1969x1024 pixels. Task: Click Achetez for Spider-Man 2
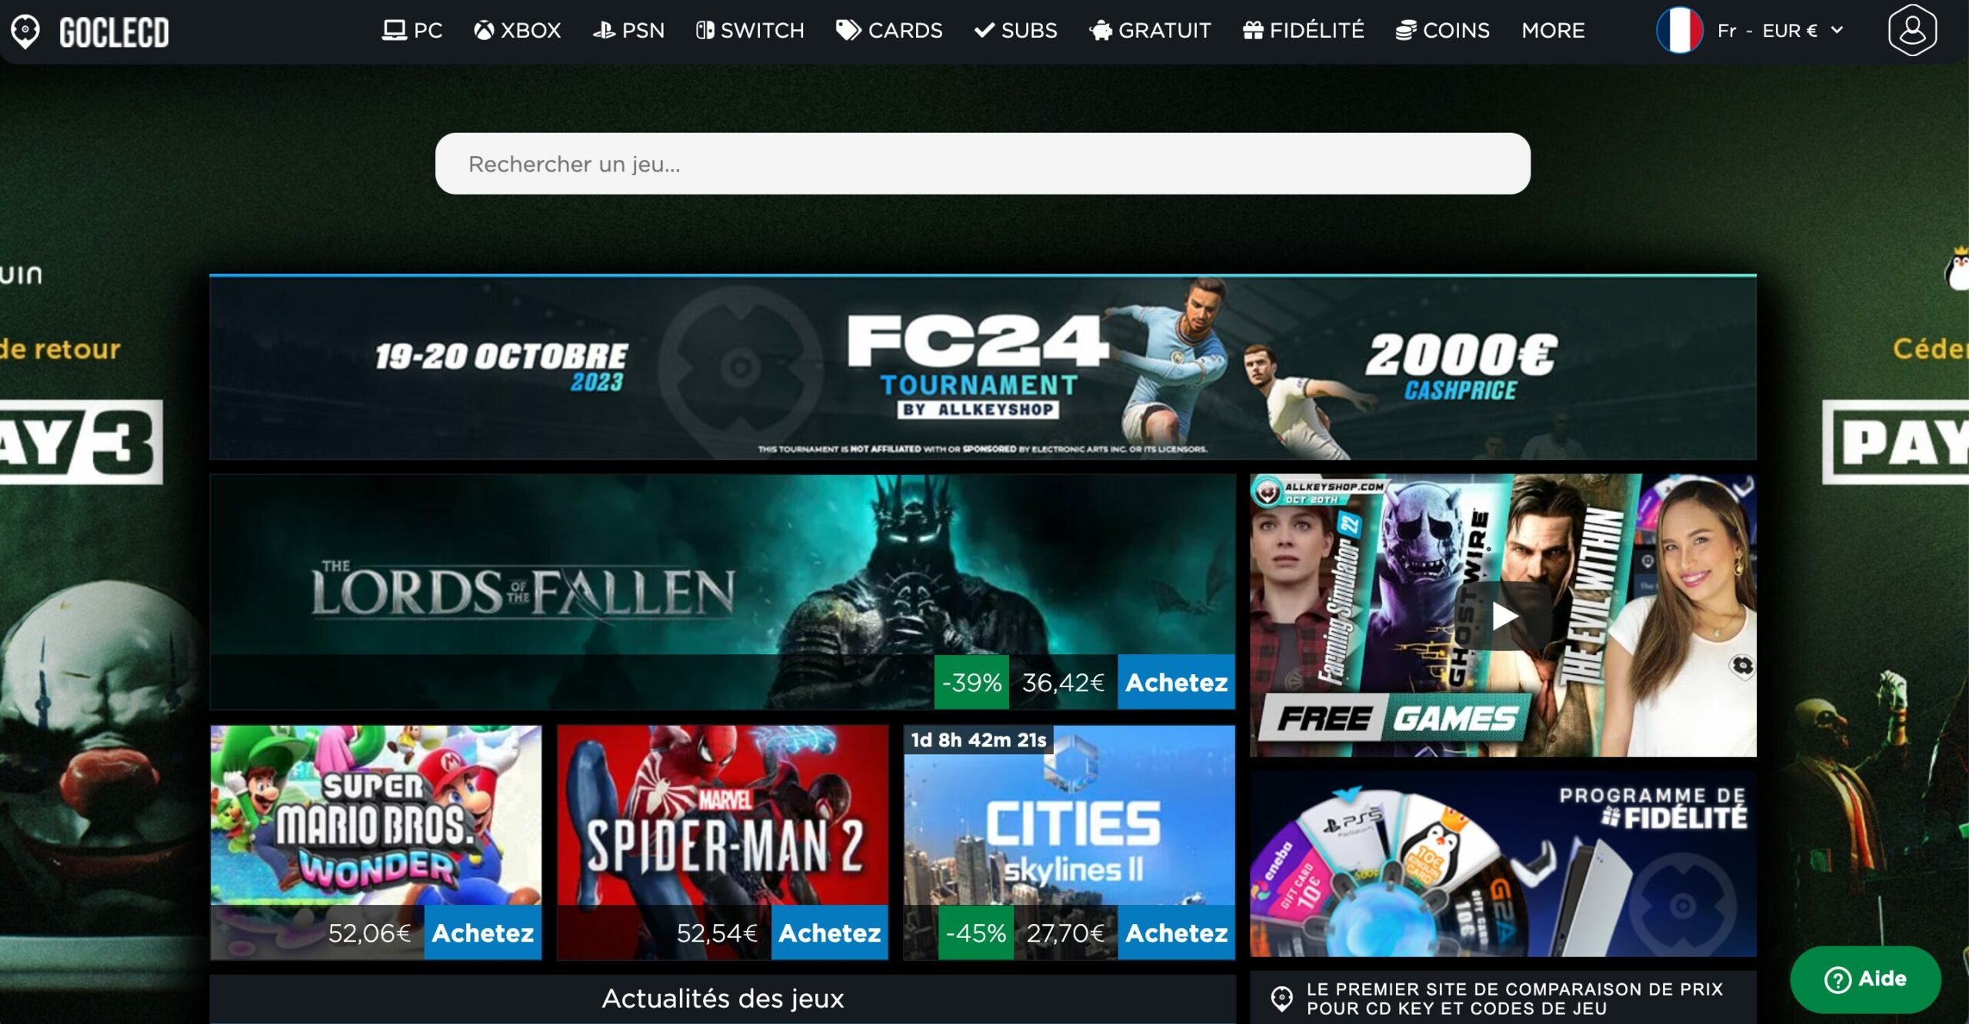coord(829,933)
